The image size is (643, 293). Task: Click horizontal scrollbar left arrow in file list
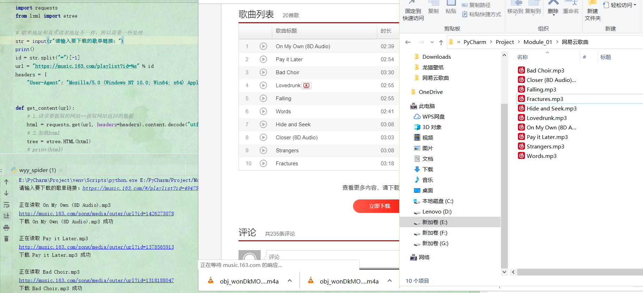513,272
